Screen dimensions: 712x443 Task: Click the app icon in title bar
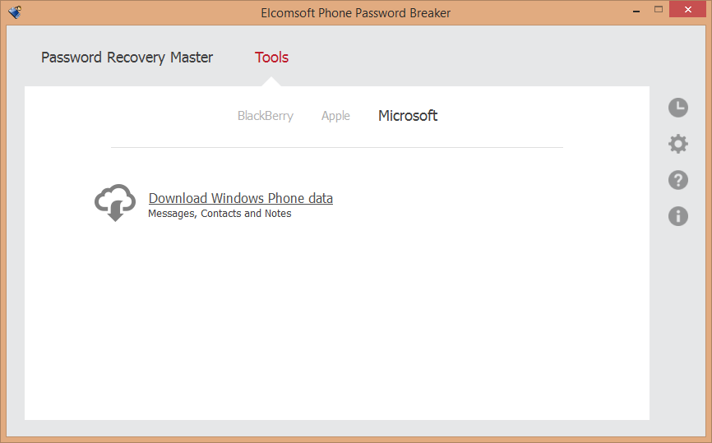pyautogui.click(x=15, y=12)
